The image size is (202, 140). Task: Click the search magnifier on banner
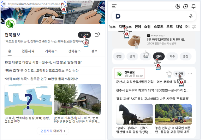coord(98,5)
